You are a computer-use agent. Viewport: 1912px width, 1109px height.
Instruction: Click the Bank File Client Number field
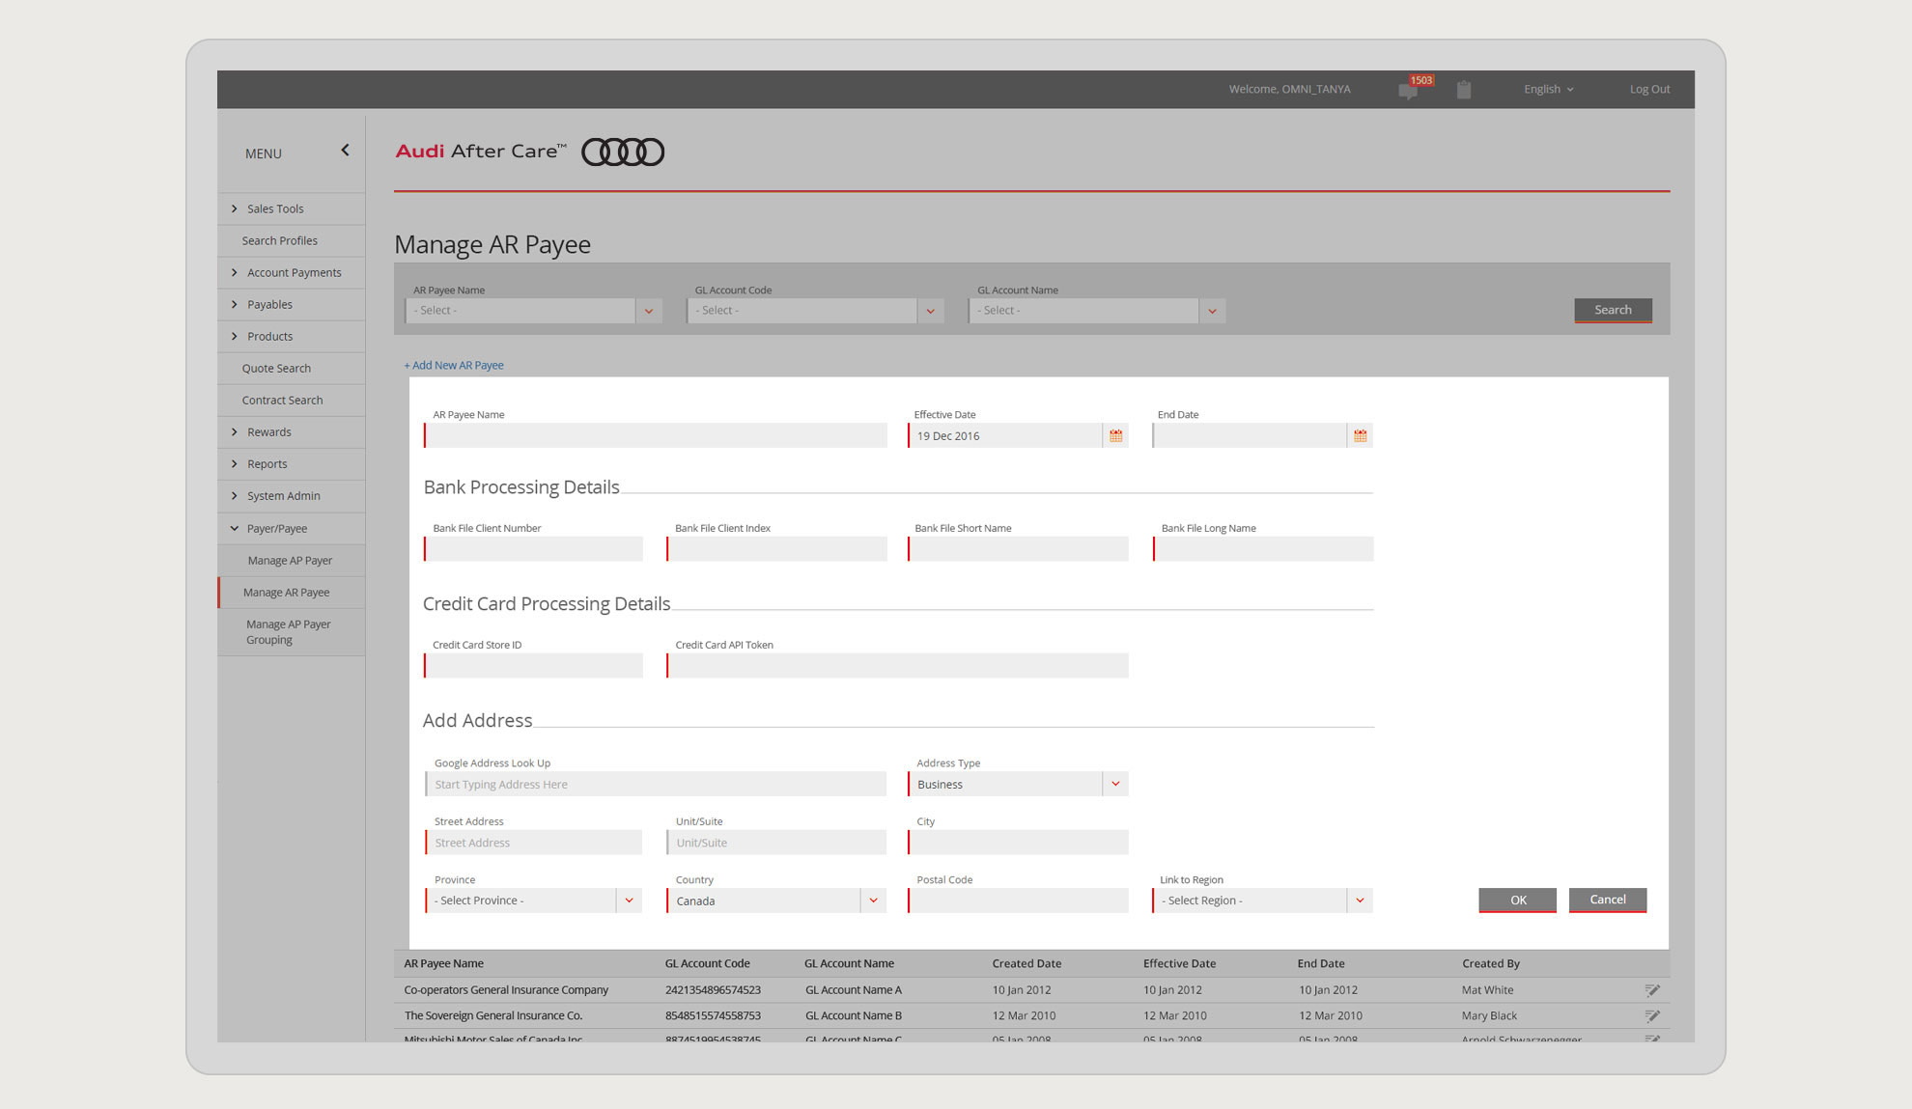[x=533, y=549]
